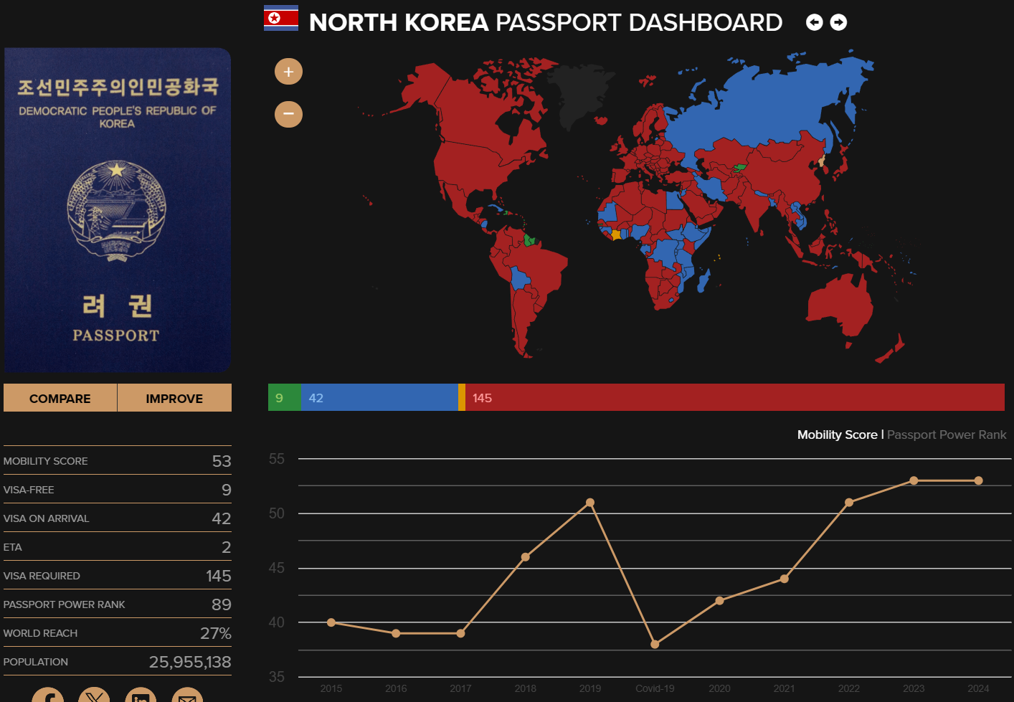Go to next passport with right arrow
Viewport: 1014px width, 702px height.
click(838, 23)
